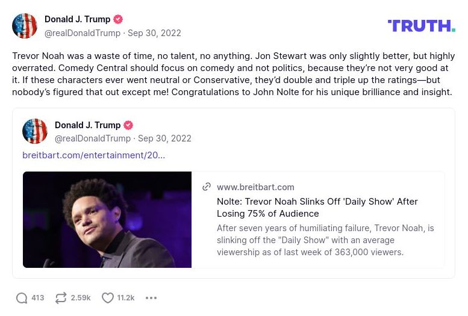Click the 11.2k likes count
The width and height of the screenshot is (468, 316).
pyautogui.click(x=126, y=298)
